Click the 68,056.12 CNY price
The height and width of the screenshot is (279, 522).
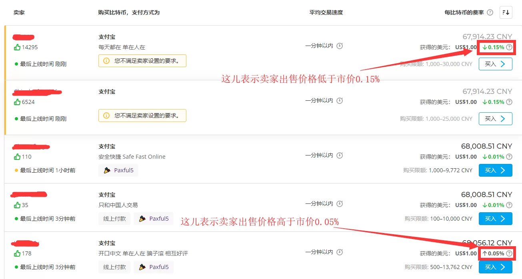click(x=487, y=243)
